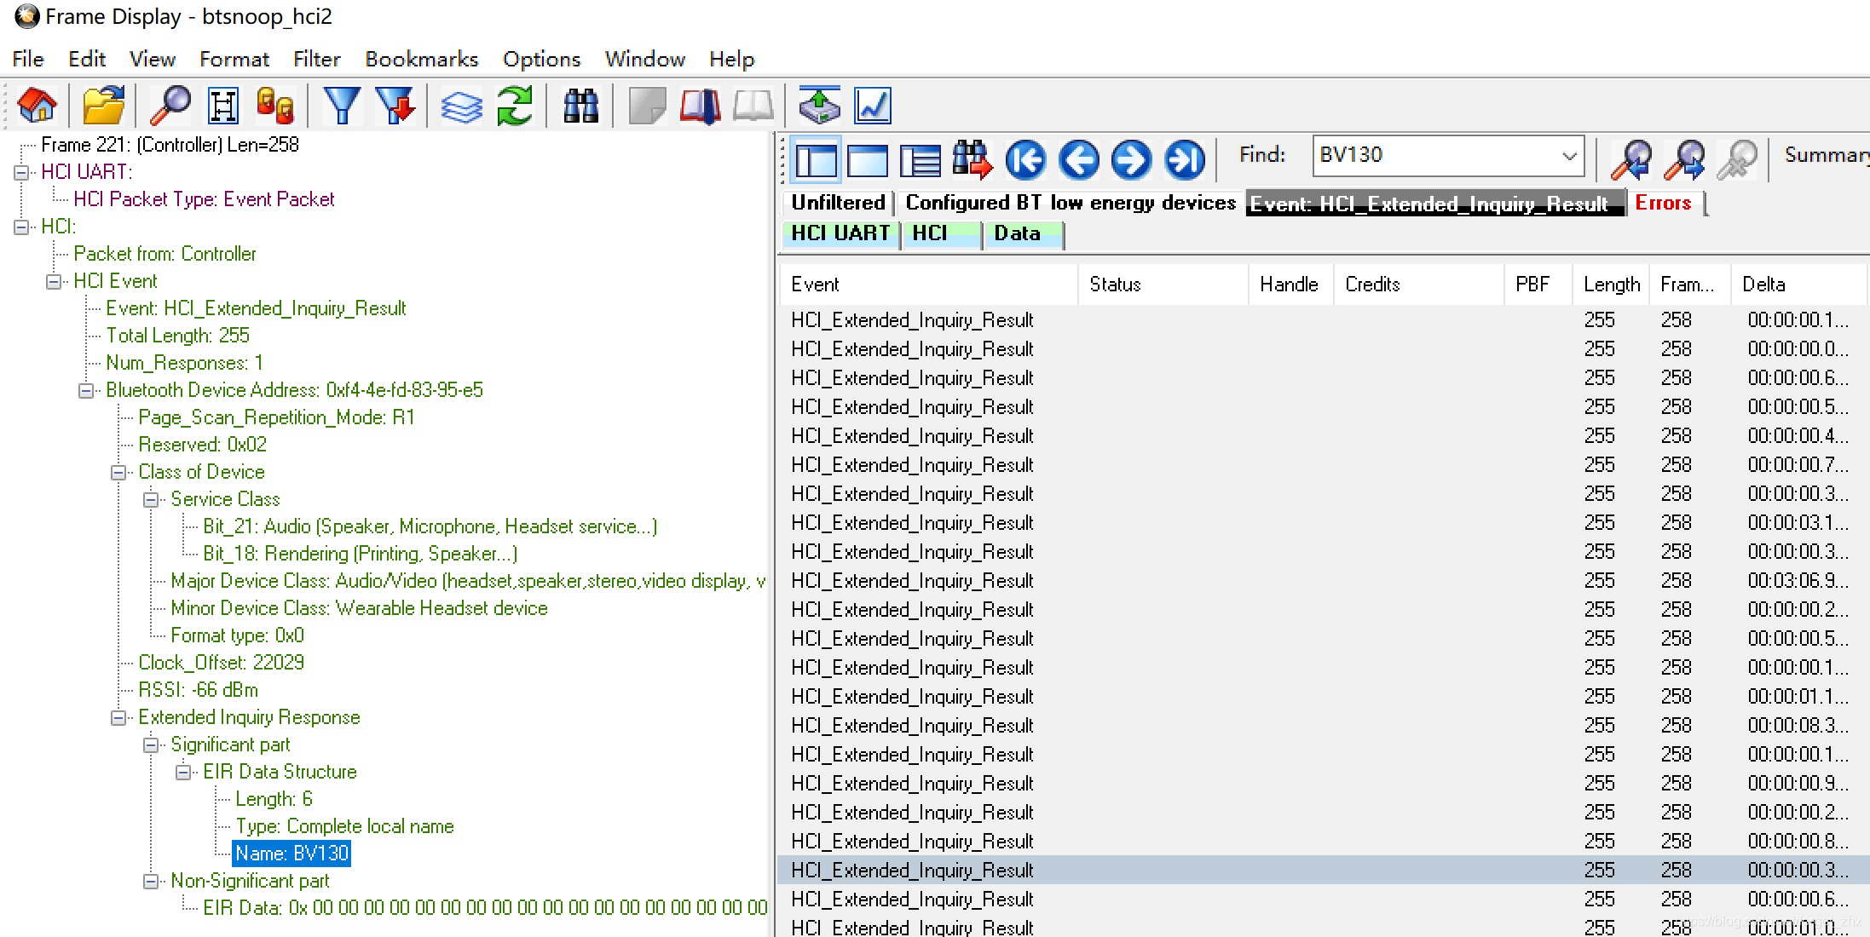This screenshot has height=937, width=1870.
Task: Select the Unfiltered tab
Action: (837, 203)
